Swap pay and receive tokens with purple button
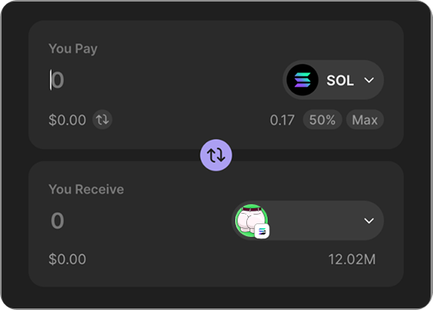The image size is (433, 310). pyautogui.click(x=216, y=155)
